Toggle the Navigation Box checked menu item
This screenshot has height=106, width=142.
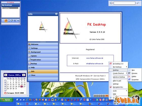tap(118, 87)
